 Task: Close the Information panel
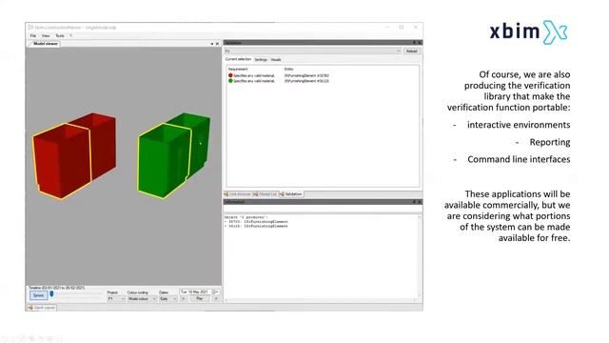(x=419, y=202)
